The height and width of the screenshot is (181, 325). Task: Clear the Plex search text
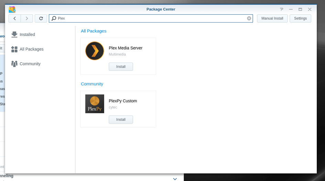coord(249,18)
